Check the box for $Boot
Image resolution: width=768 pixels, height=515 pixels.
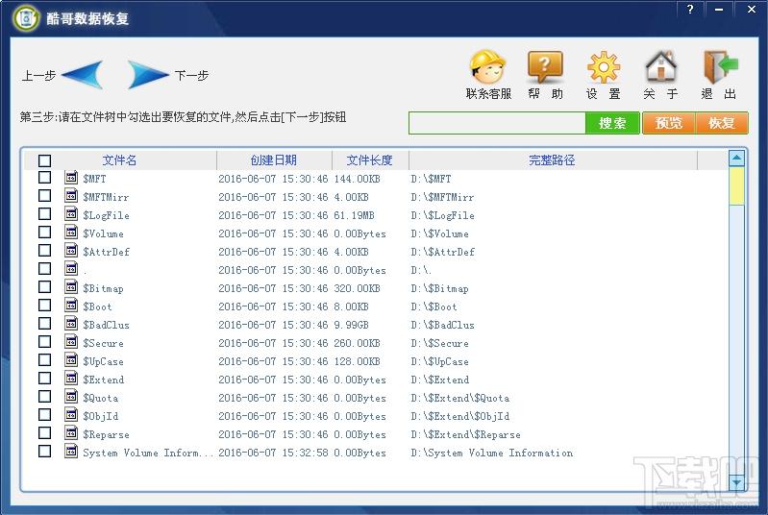coord(44,305)
